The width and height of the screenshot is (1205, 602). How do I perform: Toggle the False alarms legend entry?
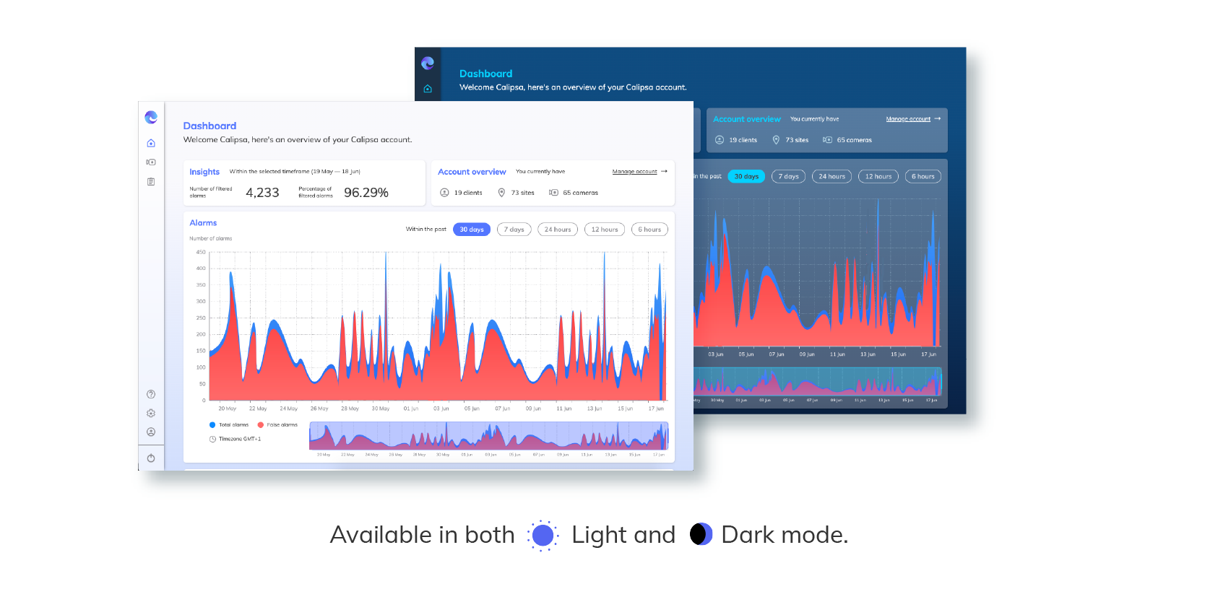tap(277, 425)
